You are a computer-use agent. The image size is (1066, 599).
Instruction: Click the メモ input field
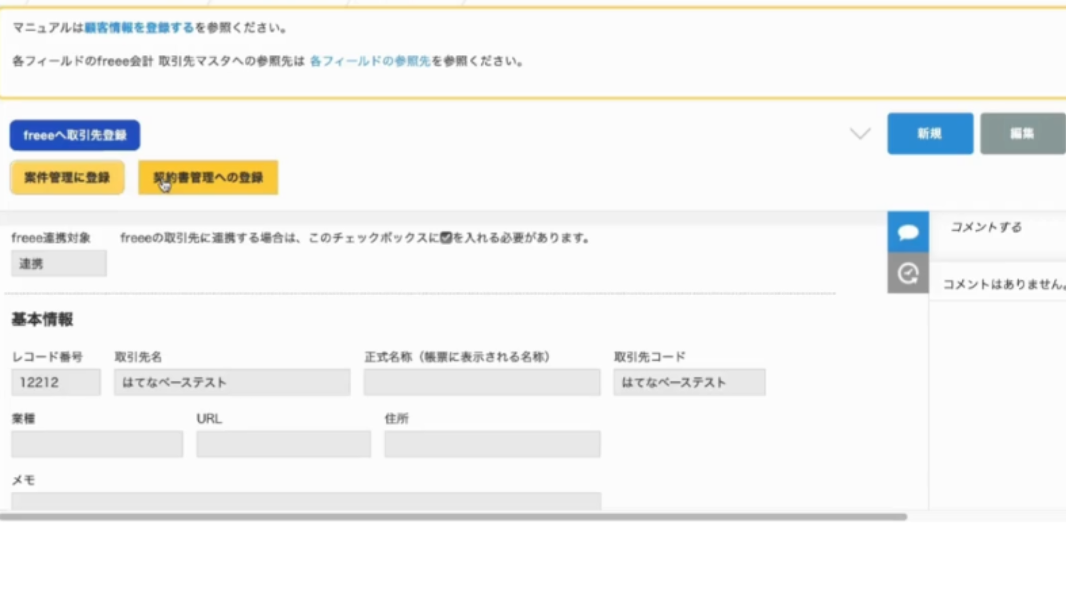click(304, 501)
